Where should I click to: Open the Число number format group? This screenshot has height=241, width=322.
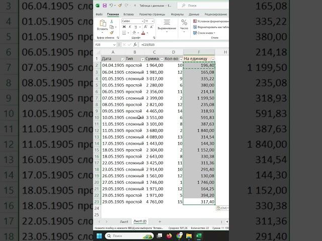point(184,26)
